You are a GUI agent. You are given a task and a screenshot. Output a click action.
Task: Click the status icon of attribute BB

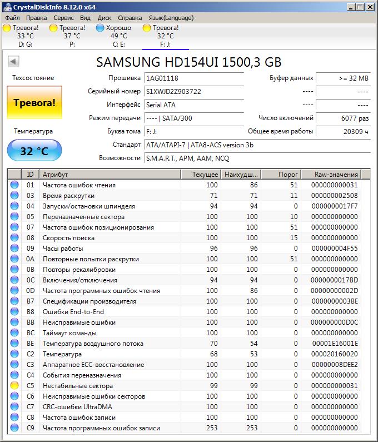14,322
